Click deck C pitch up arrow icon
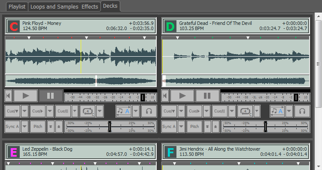The height and width of the screenshot is (170, 322). [x=59, y=127]
